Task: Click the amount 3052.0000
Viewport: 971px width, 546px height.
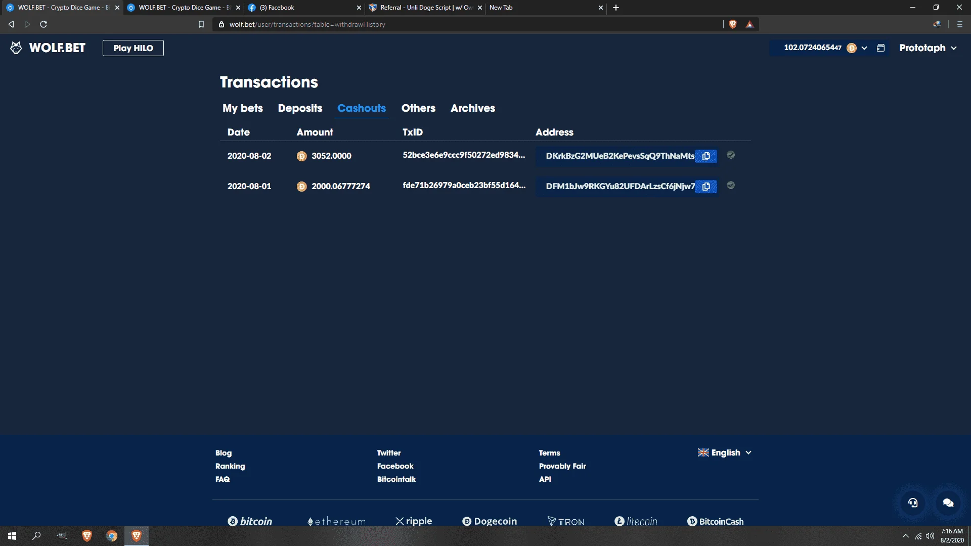Action: pyautogui.click(x=331, y=156)
